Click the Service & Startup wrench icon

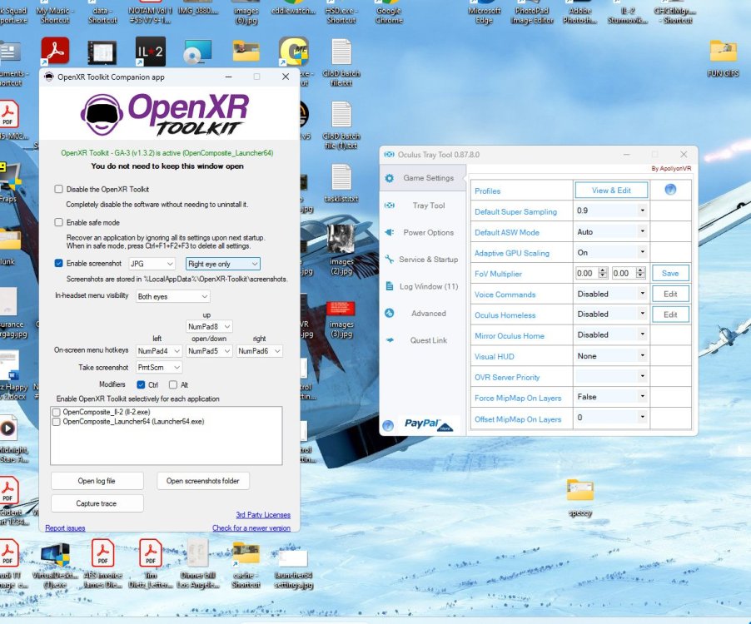pyautogui.click(x=390, y=260)
